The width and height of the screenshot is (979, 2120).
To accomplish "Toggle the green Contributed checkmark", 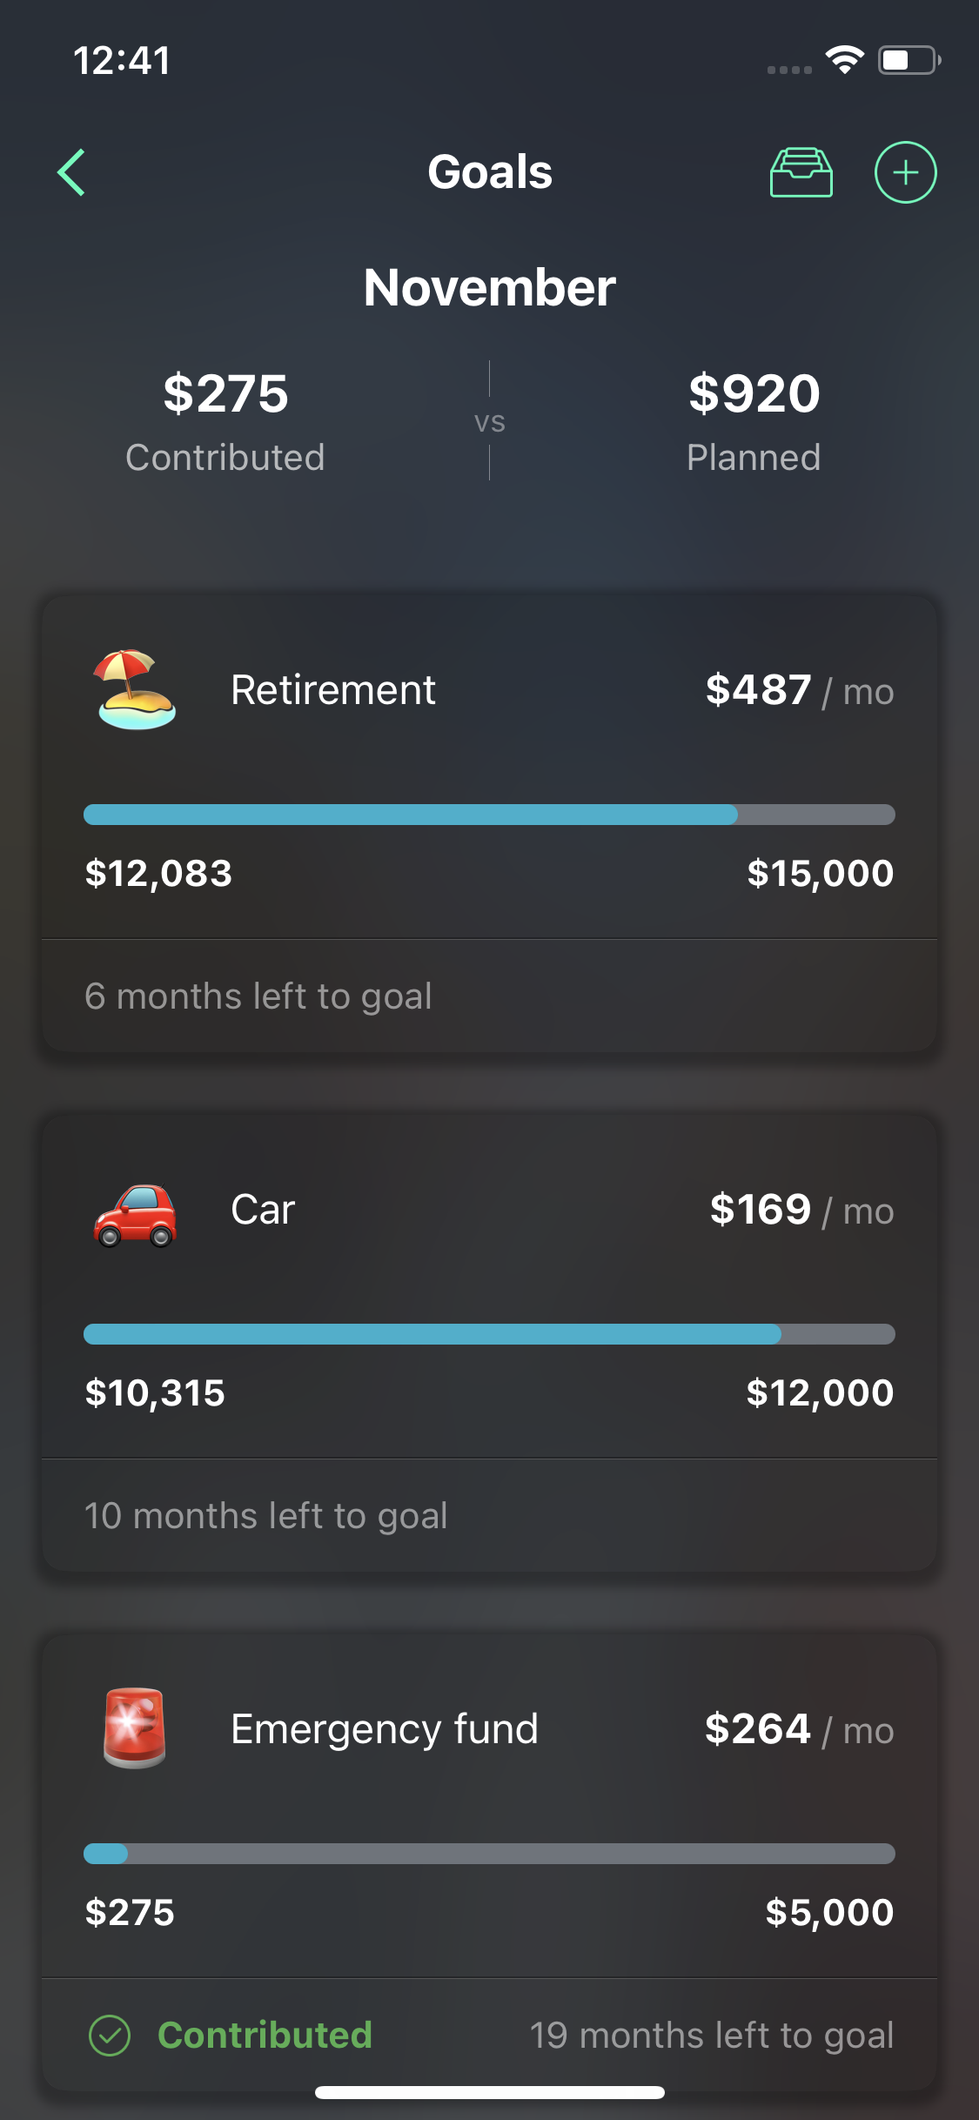I will (110, 2036).
